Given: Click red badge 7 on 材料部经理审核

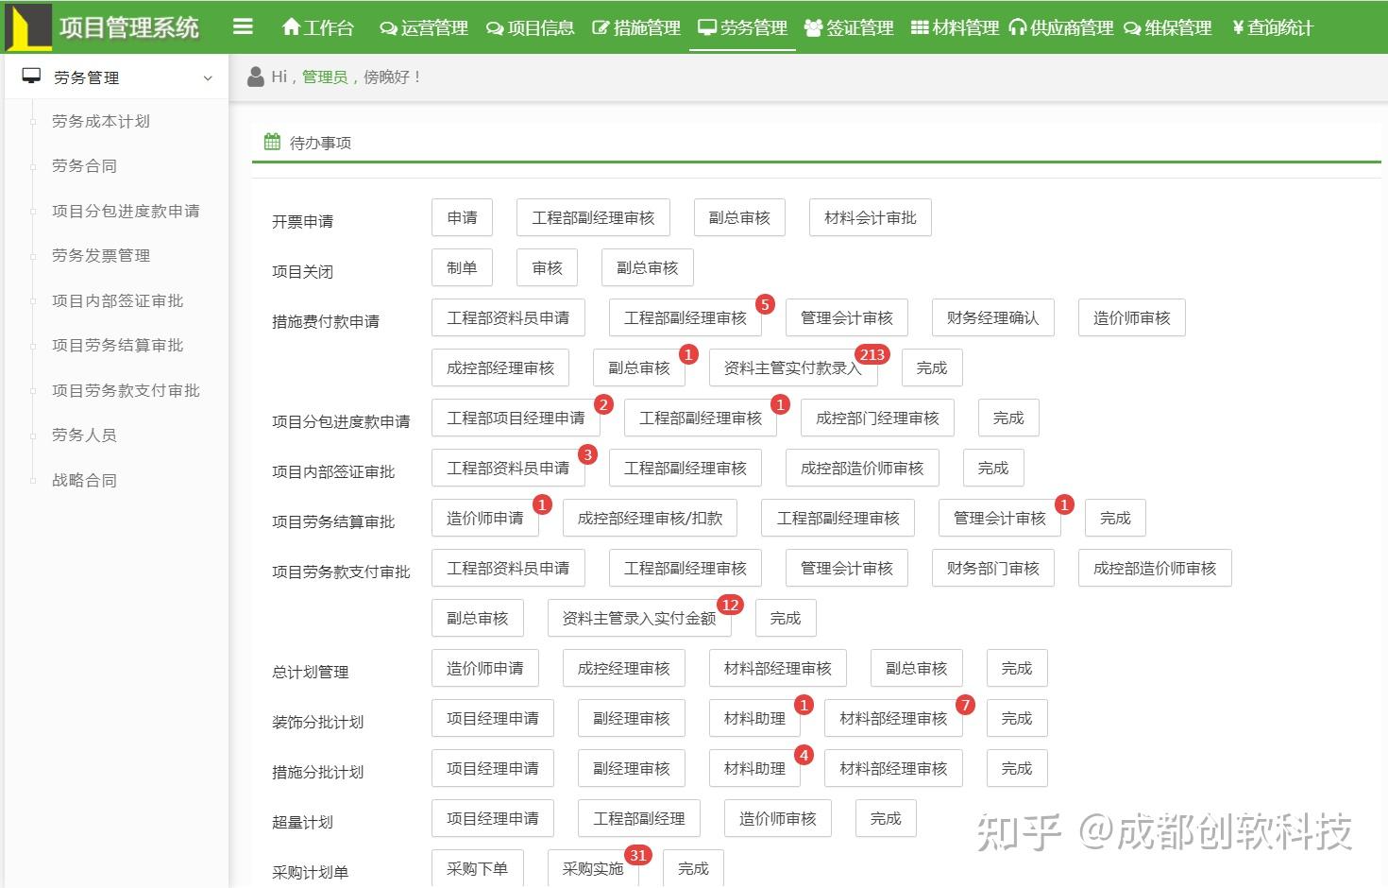Looking at the screenshot, I should (x=965, y=705).
